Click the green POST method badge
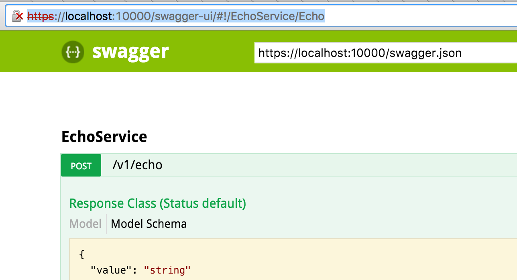This screenshot has width=517, height=280. (x=81, y=166)
